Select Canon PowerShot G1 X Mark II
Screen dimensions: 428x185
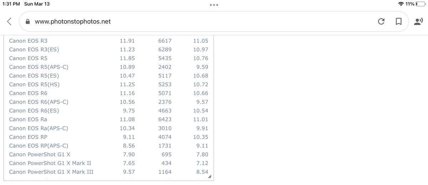[50, 163]
